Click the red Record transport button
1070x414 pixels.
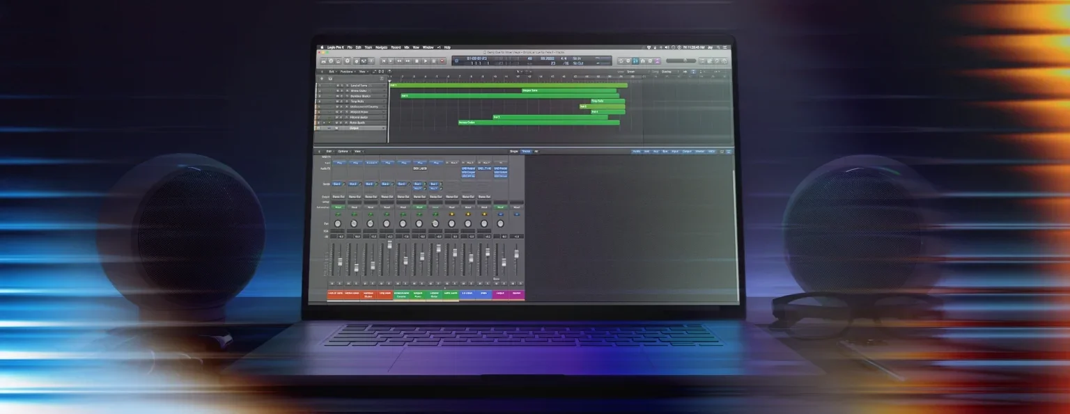tap(442, 61)
